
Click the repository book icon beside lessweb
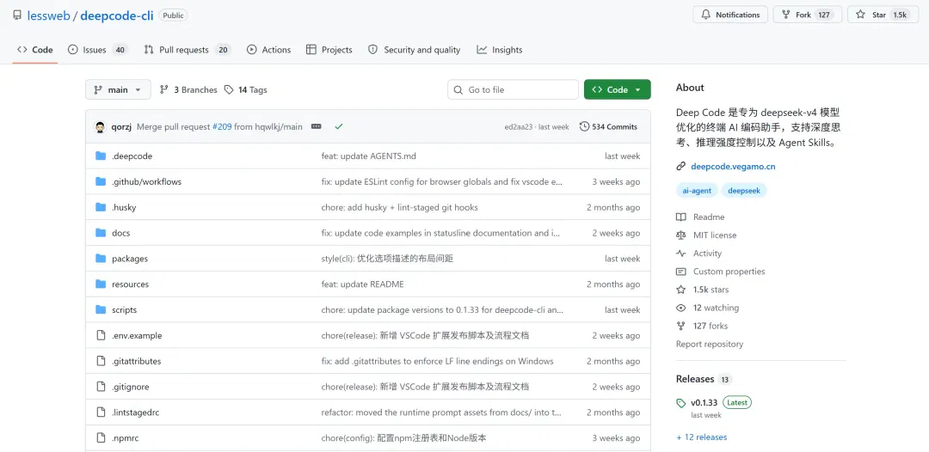coord(18,15)
